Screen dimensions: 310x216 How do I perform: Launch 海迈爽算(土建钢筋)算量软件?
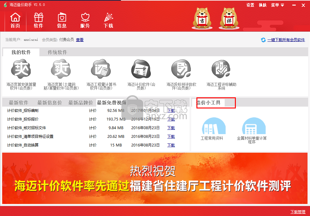coord(61,74)
